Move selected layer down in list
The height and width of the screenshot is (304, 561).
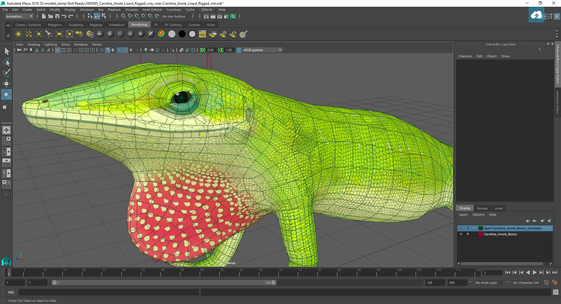534,221
